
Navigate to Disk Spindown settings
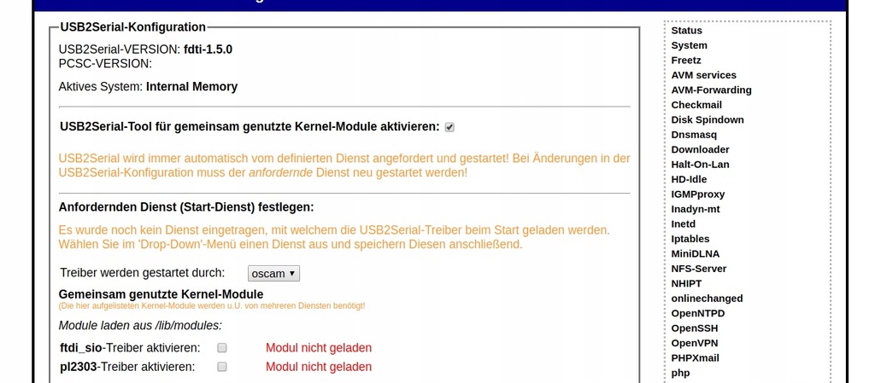pos(708,119)
